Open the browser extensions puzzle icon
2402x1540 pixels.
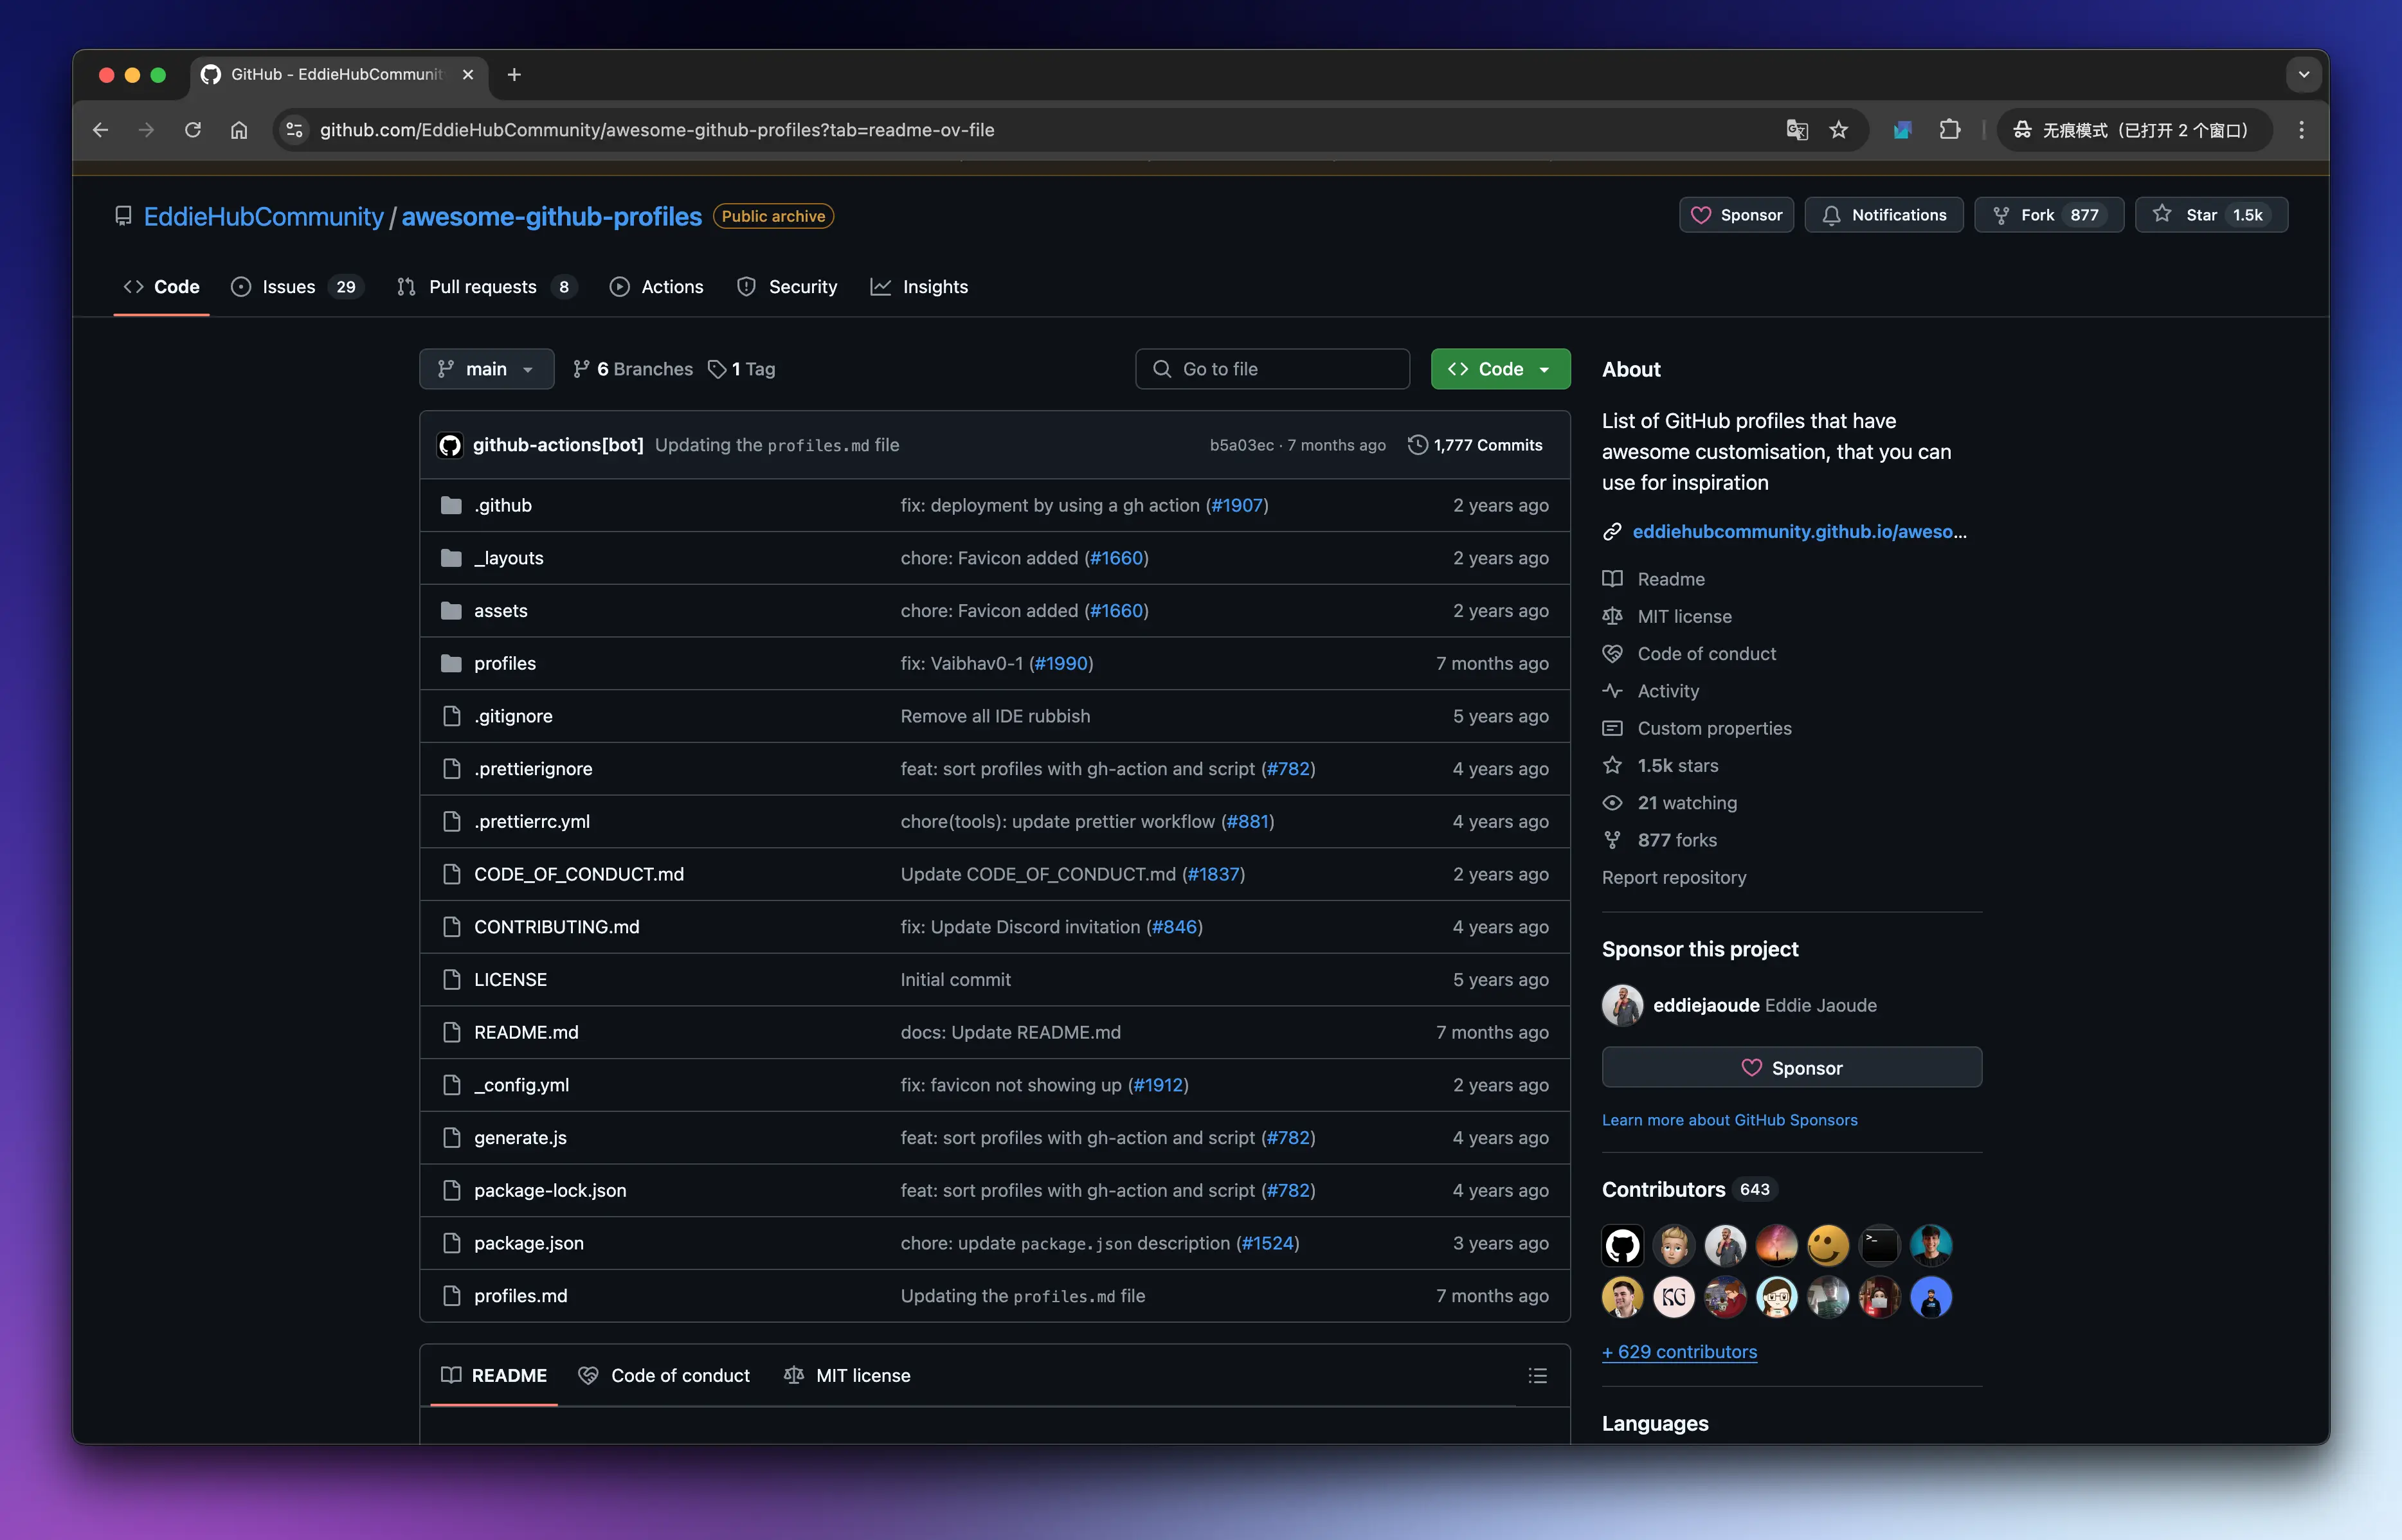(x=1949, y=130)
